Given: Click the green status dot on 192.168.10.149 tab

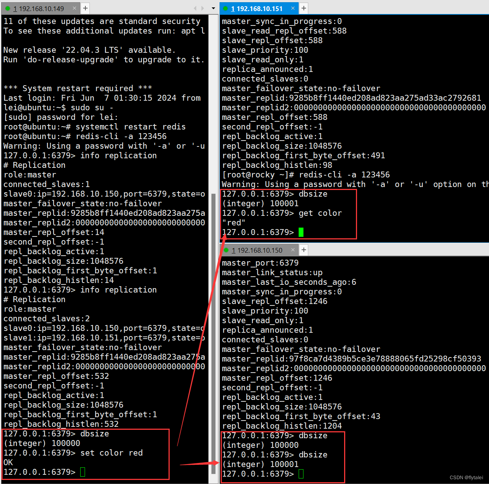Looking at the screenshot, I should pyautogui.click(x=7, y=8).
